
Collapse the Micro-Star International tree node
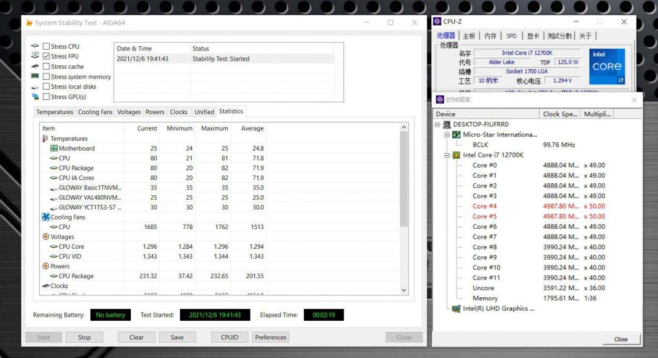(x=447, y=135)
